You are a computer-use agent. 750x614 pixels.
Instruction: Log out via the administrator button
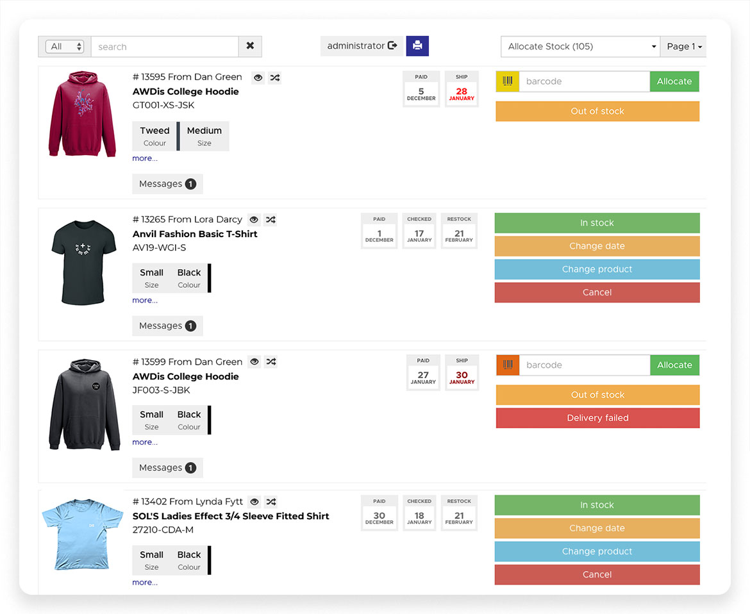coord(362,46)
